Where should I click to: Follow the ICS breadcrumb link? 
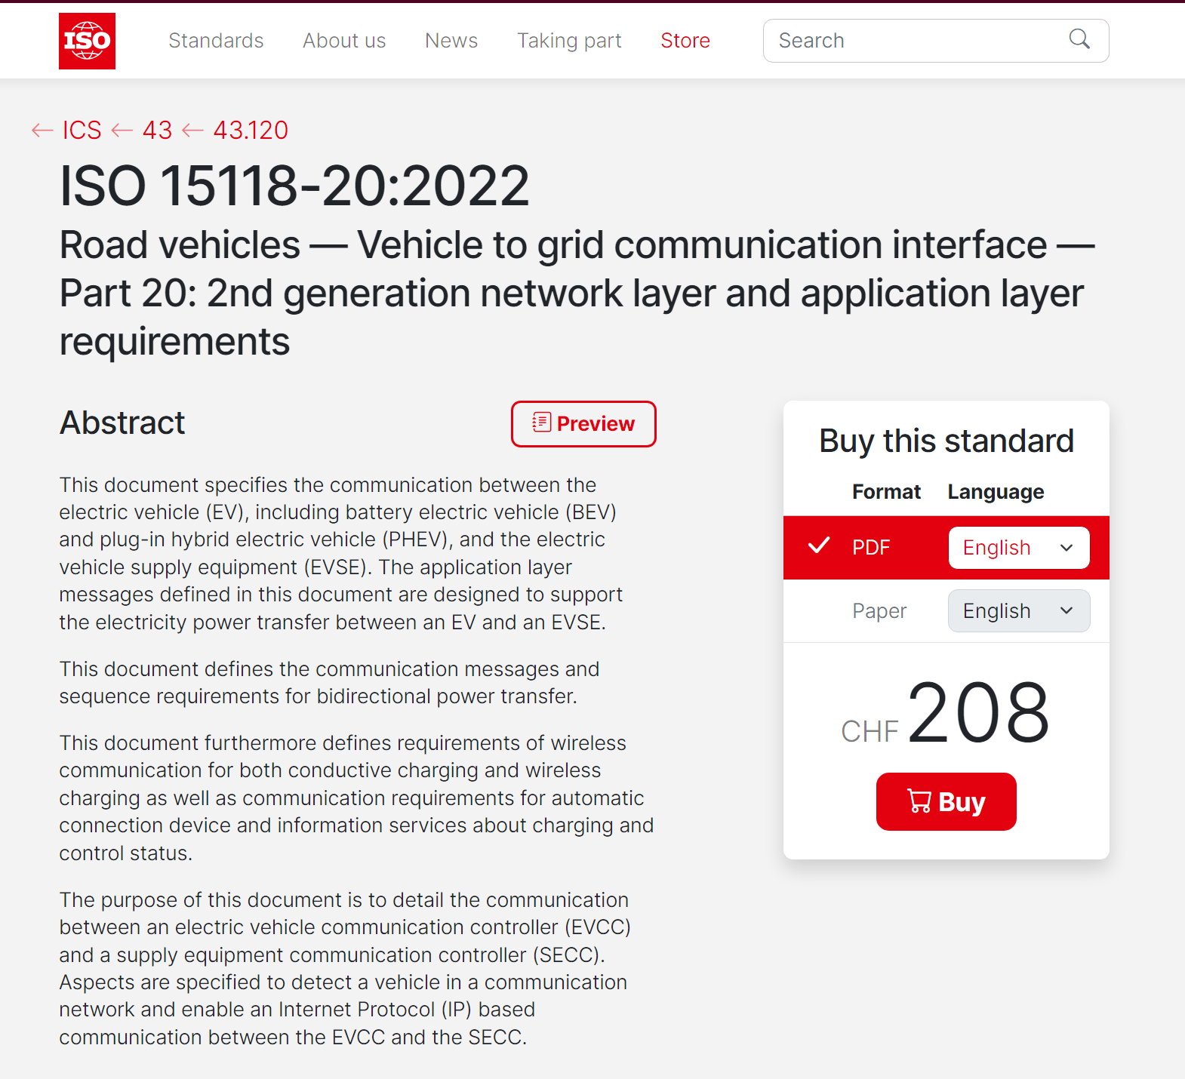click(x=82, y=131)
